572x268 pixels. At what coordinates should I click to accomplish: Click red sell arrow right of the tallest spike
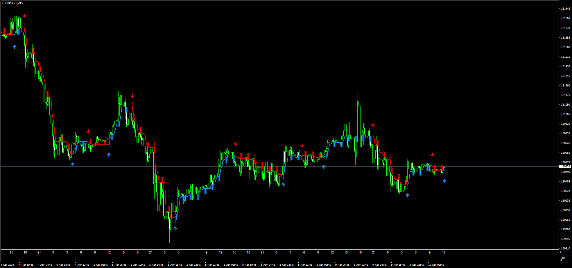(373, 125)
